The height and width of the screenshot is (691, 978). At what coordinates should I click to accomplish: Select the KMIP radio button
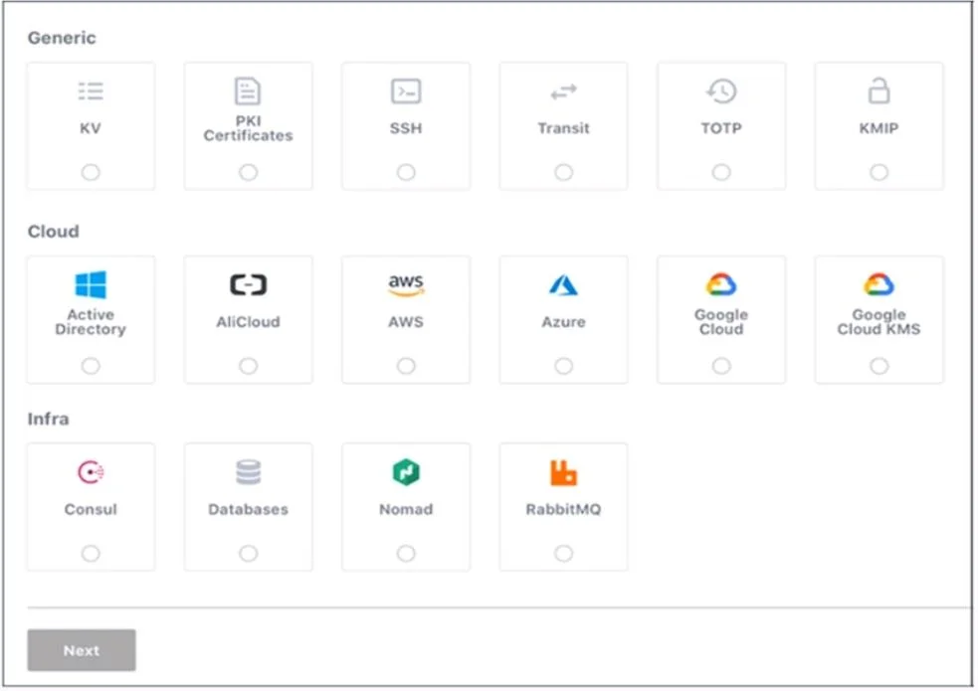[880, 172]
